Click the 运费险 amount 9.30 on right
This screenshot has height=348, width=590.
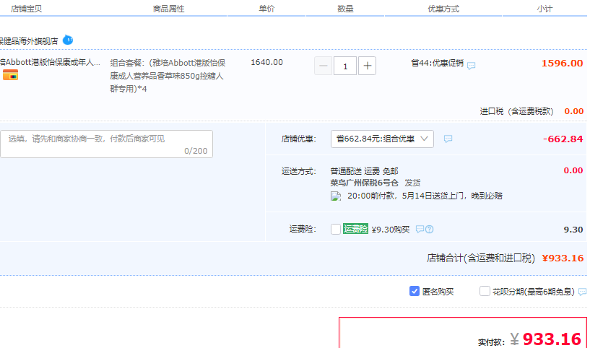click(x=573, y=230)
